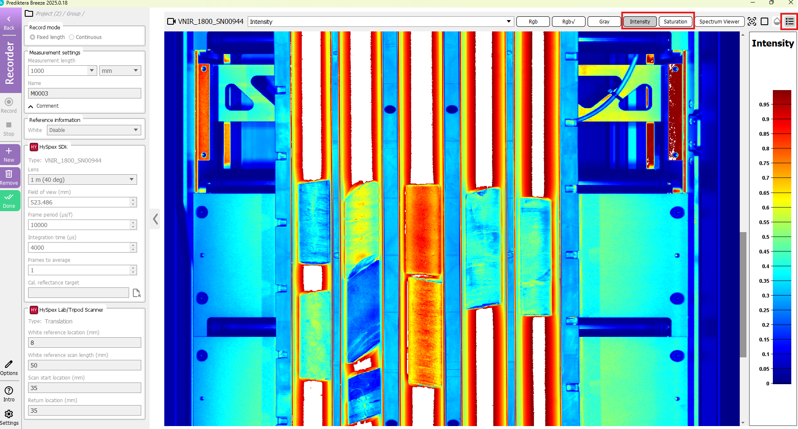Enable the Saturation overlay
This screenshot has width=798, height=429.
[675, 21]
